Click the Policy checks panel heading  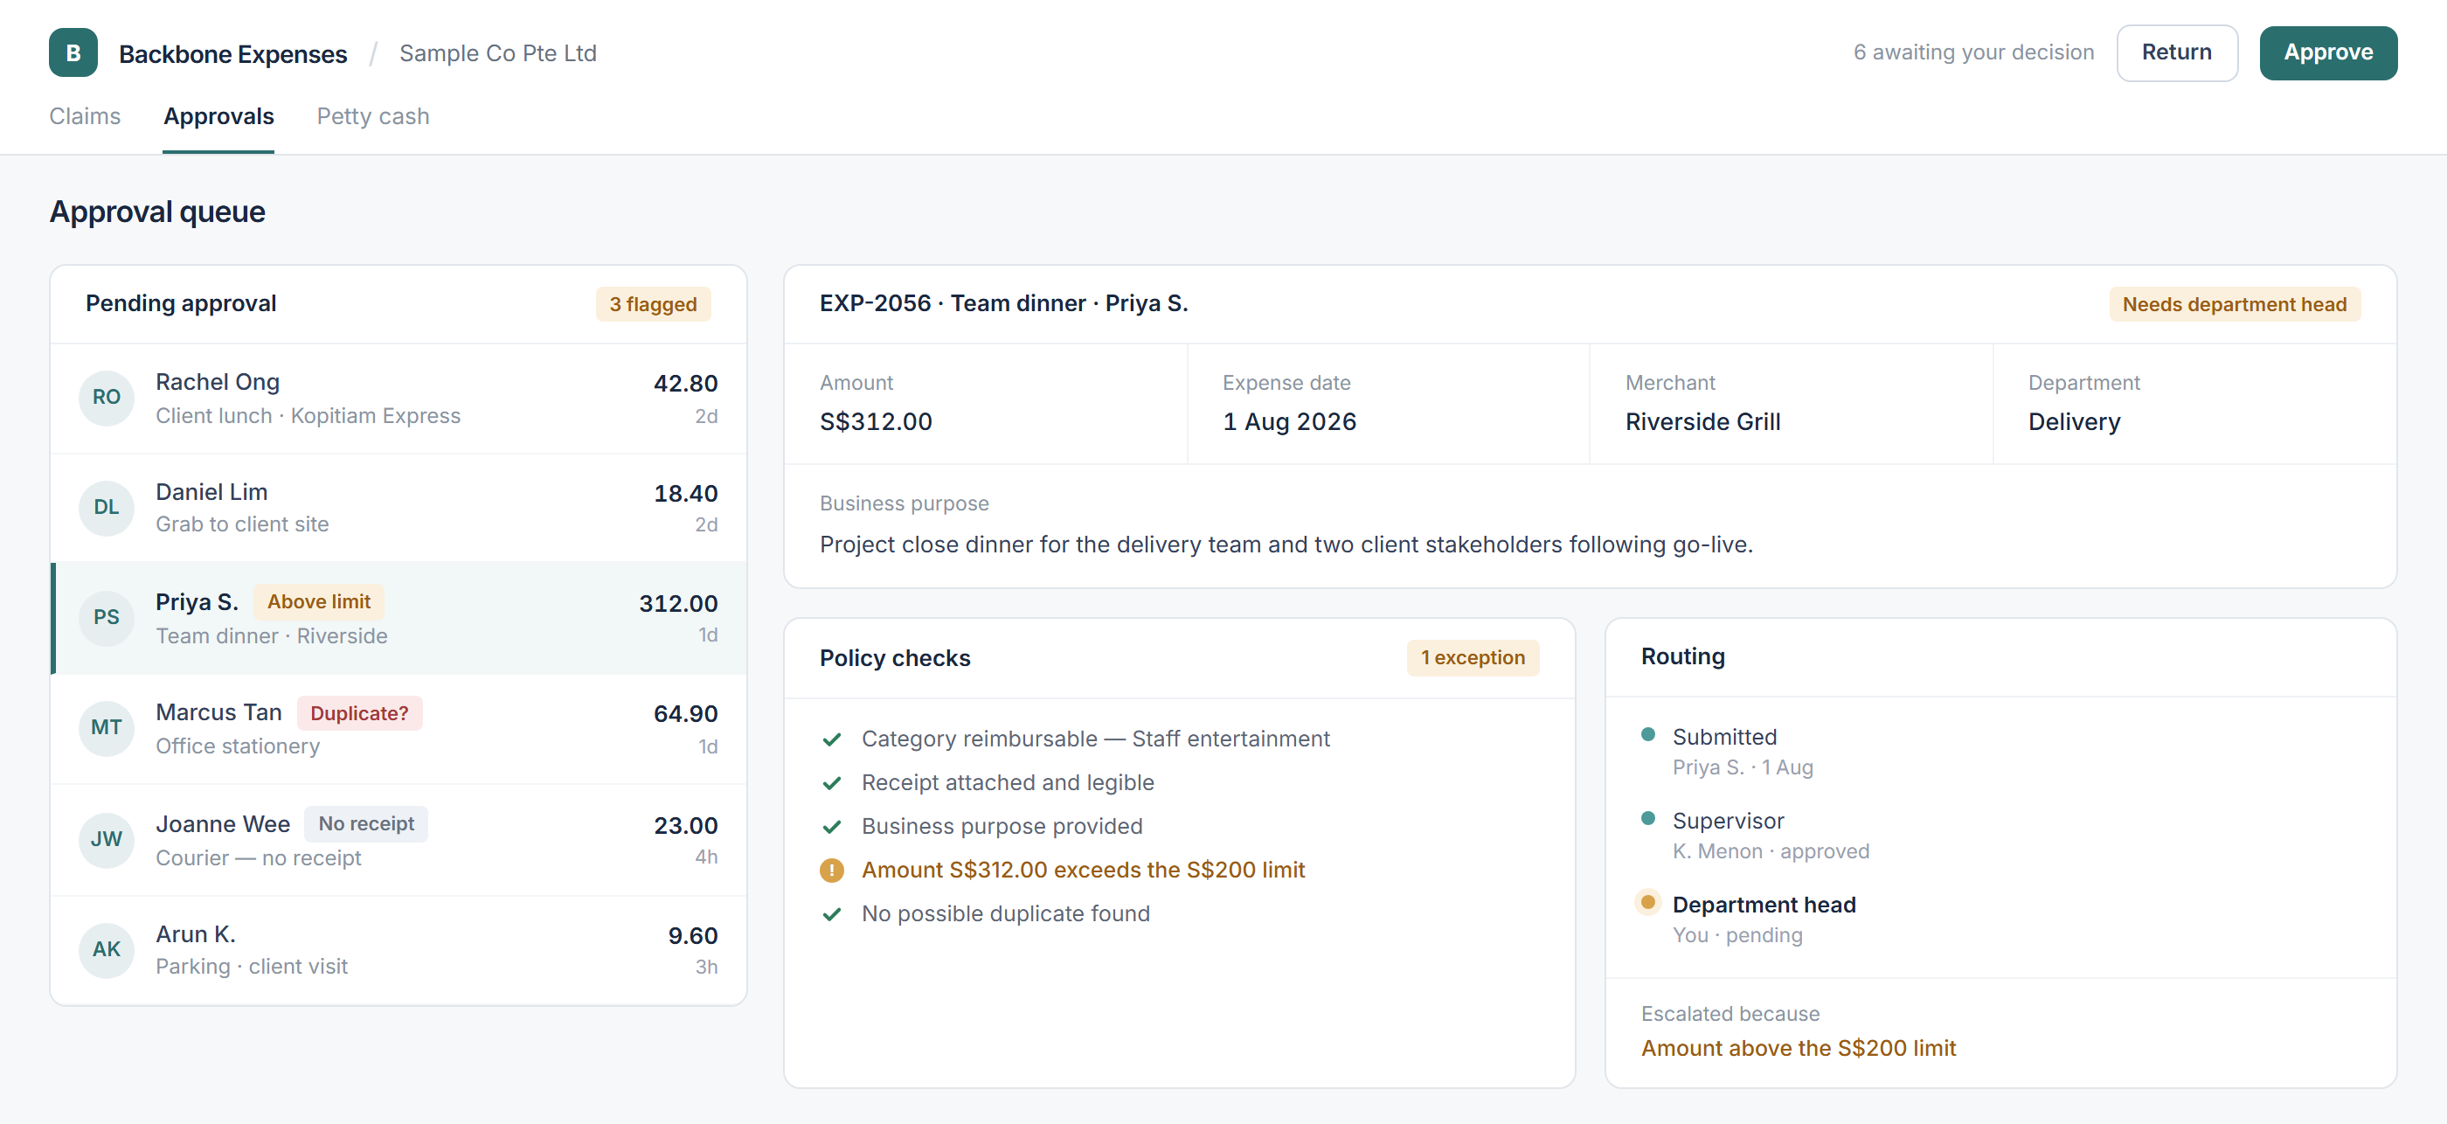click(895, 658)
